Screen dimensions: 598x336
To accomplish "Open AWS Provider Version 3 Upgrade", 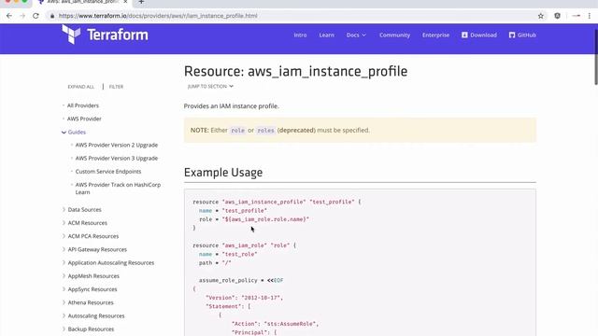I will click(x=116, y=159).
